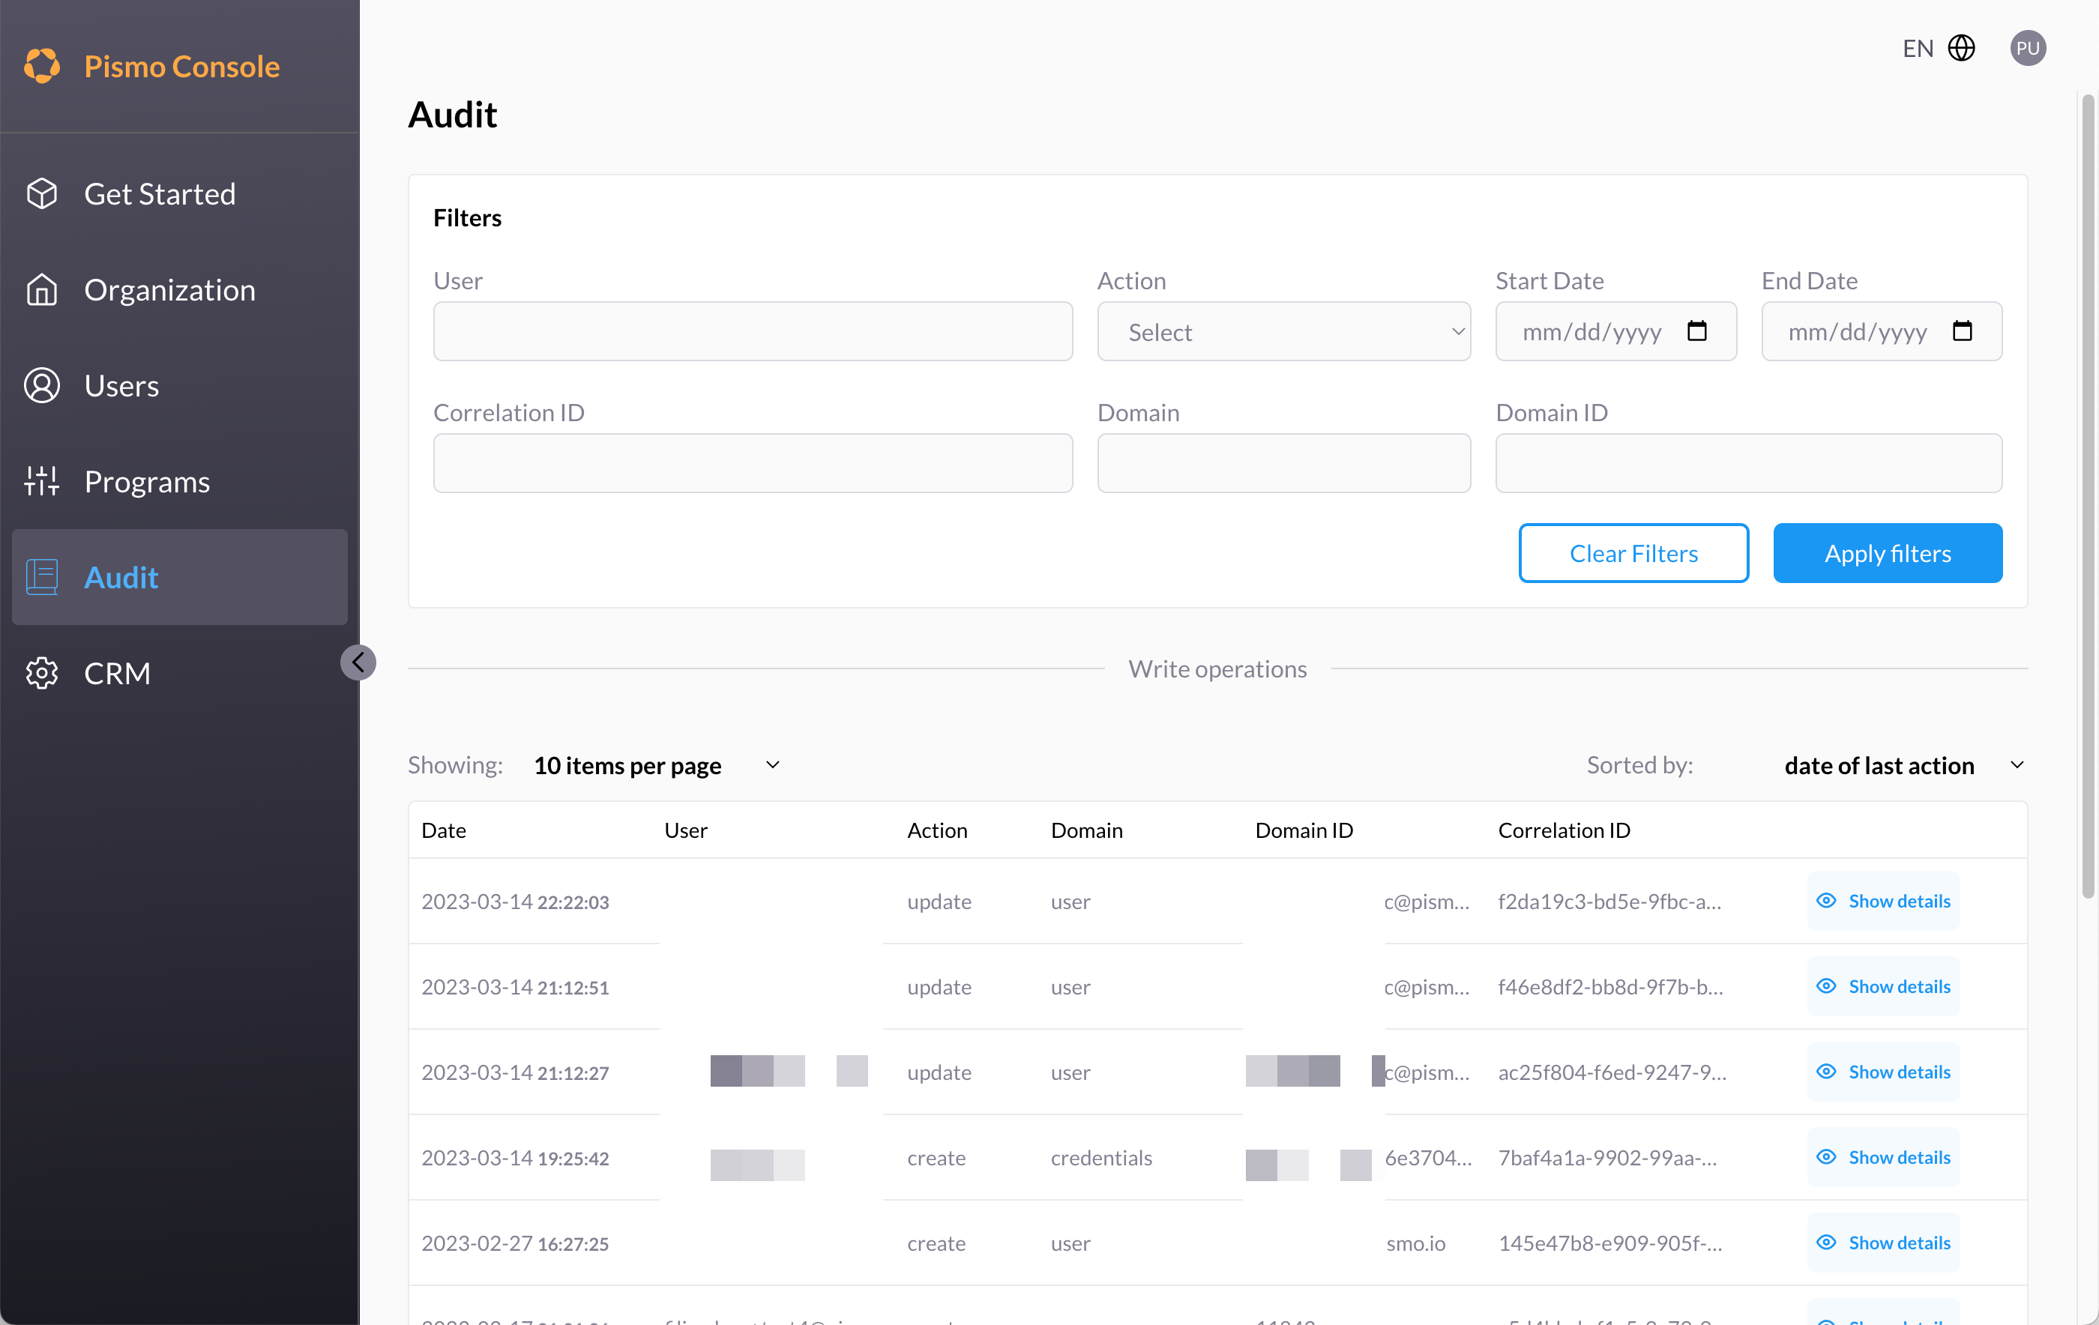Click the Programs sliders icon

click(x=42, y=481)
